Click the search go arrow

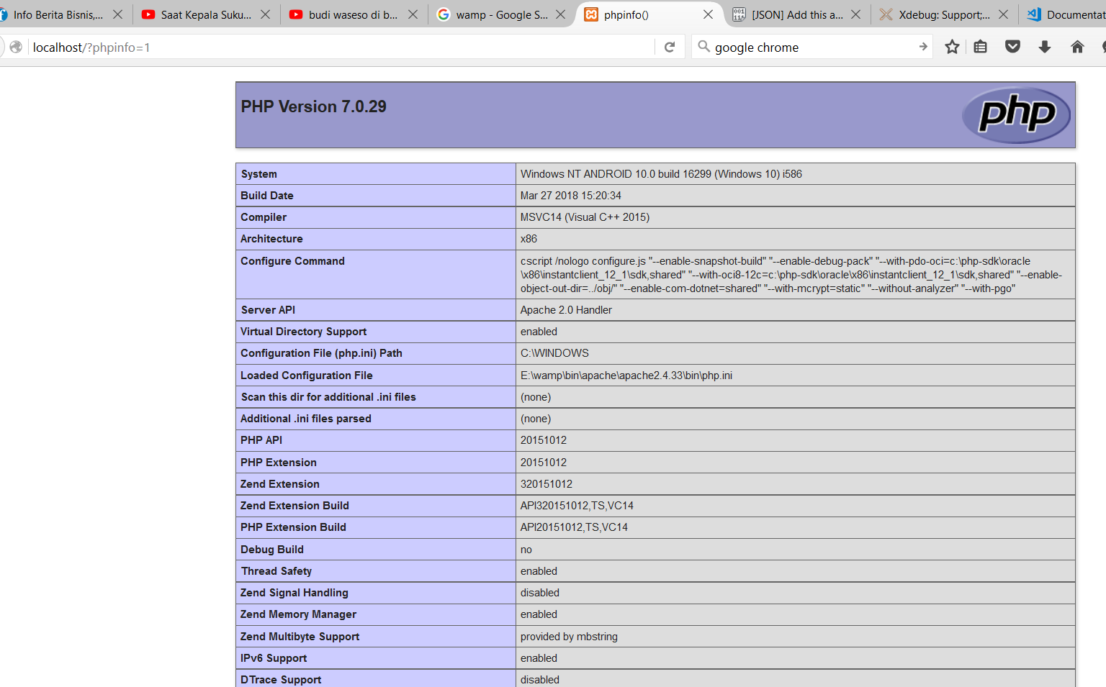(x=923, y=47)
